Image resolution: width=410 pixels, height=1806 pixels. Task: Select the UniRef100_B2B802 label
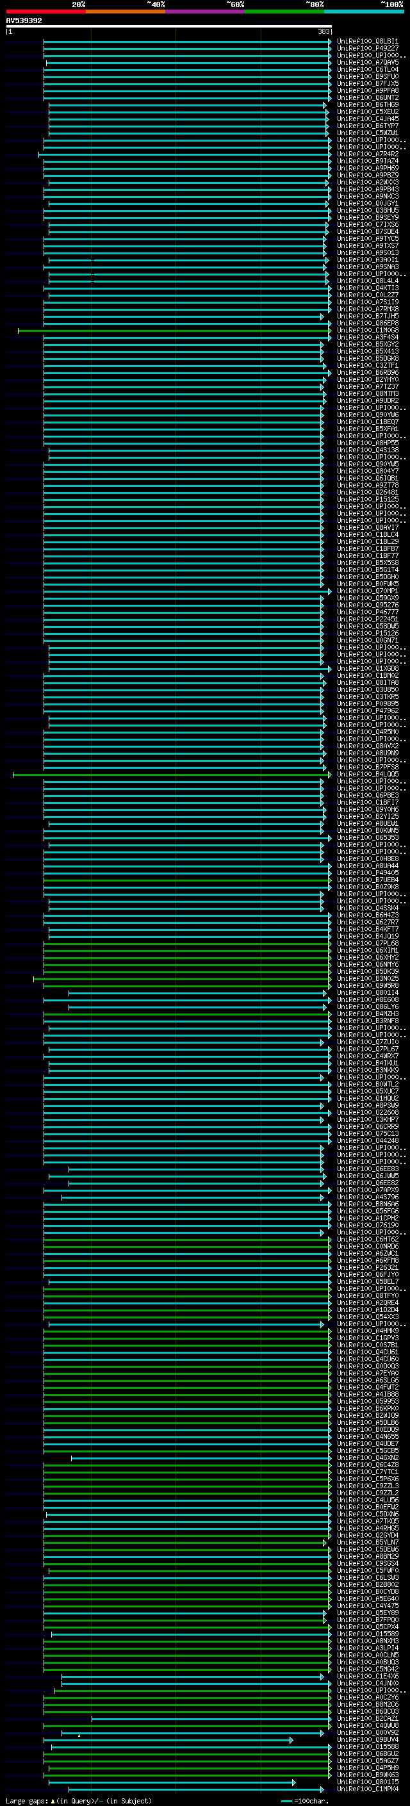368,1584
